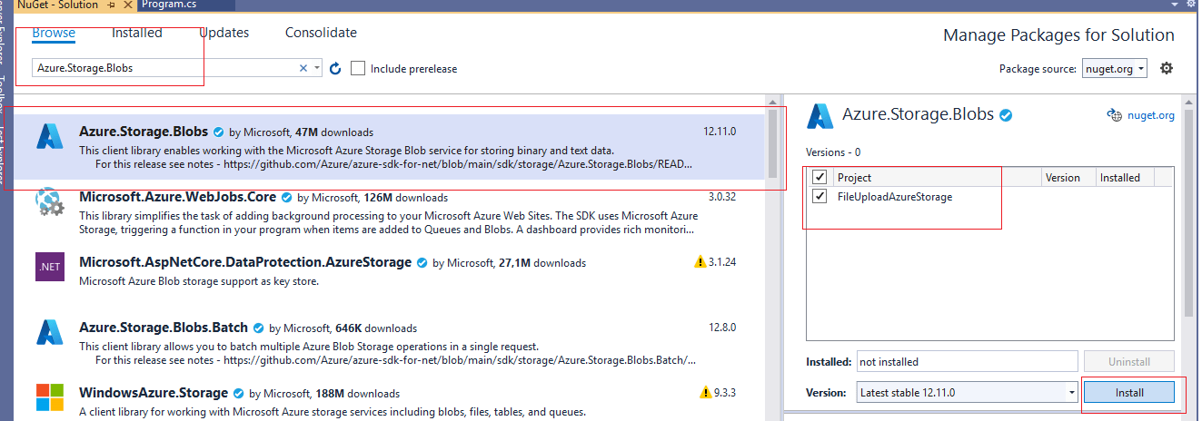The height and width of the screenshot is (421, 1202).
Task: Click the Azure logo in details panel
Action: (820, 116)
